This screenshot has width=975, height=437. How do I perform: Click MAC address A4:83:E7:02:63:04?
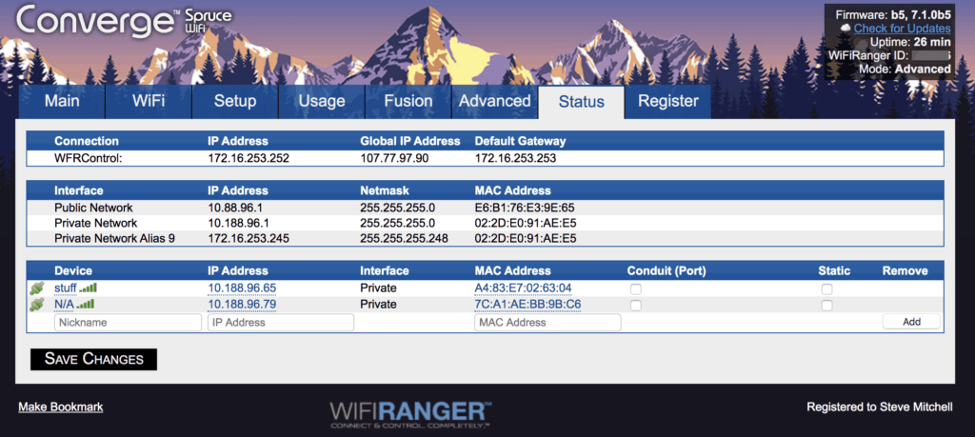click(x=523, y=288)
